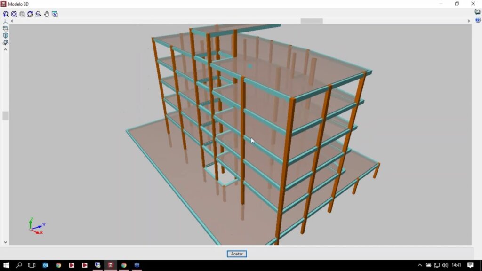This screenshot has width=482, height=271.
Task: Open the manual book icon
Action: point(477,12)
